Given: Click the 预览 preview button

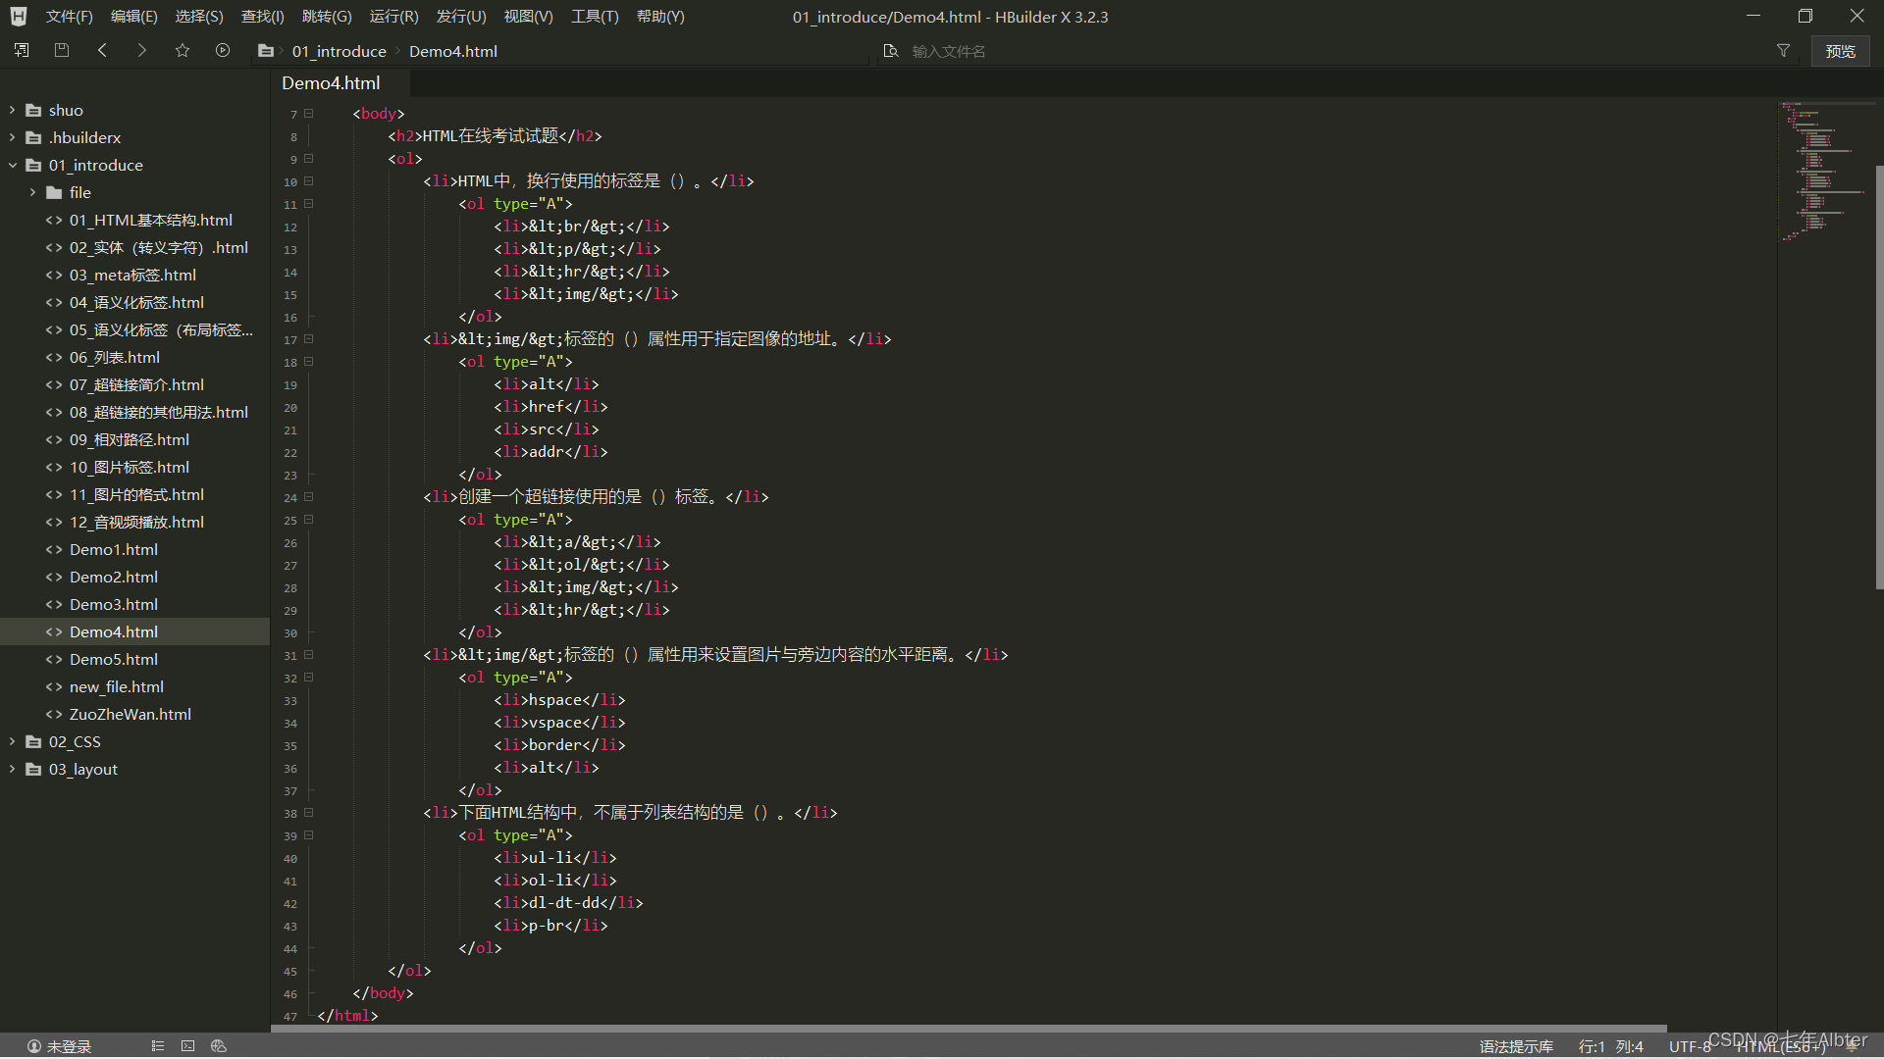Looking at the screenshot, I should tap(1840, 51).
